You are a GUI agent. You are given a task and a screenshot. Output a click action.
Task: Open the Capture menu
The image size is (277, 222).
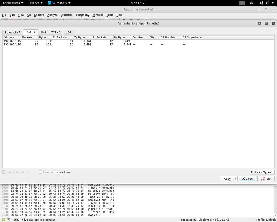[x=39, y=15]
